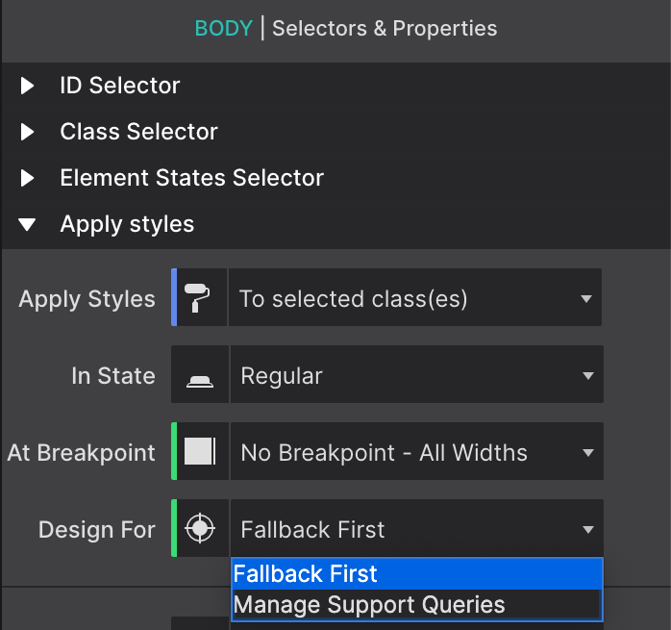Click the Design For row label
The width and height of the screenshot is (671, 630).
pos(96,530)
